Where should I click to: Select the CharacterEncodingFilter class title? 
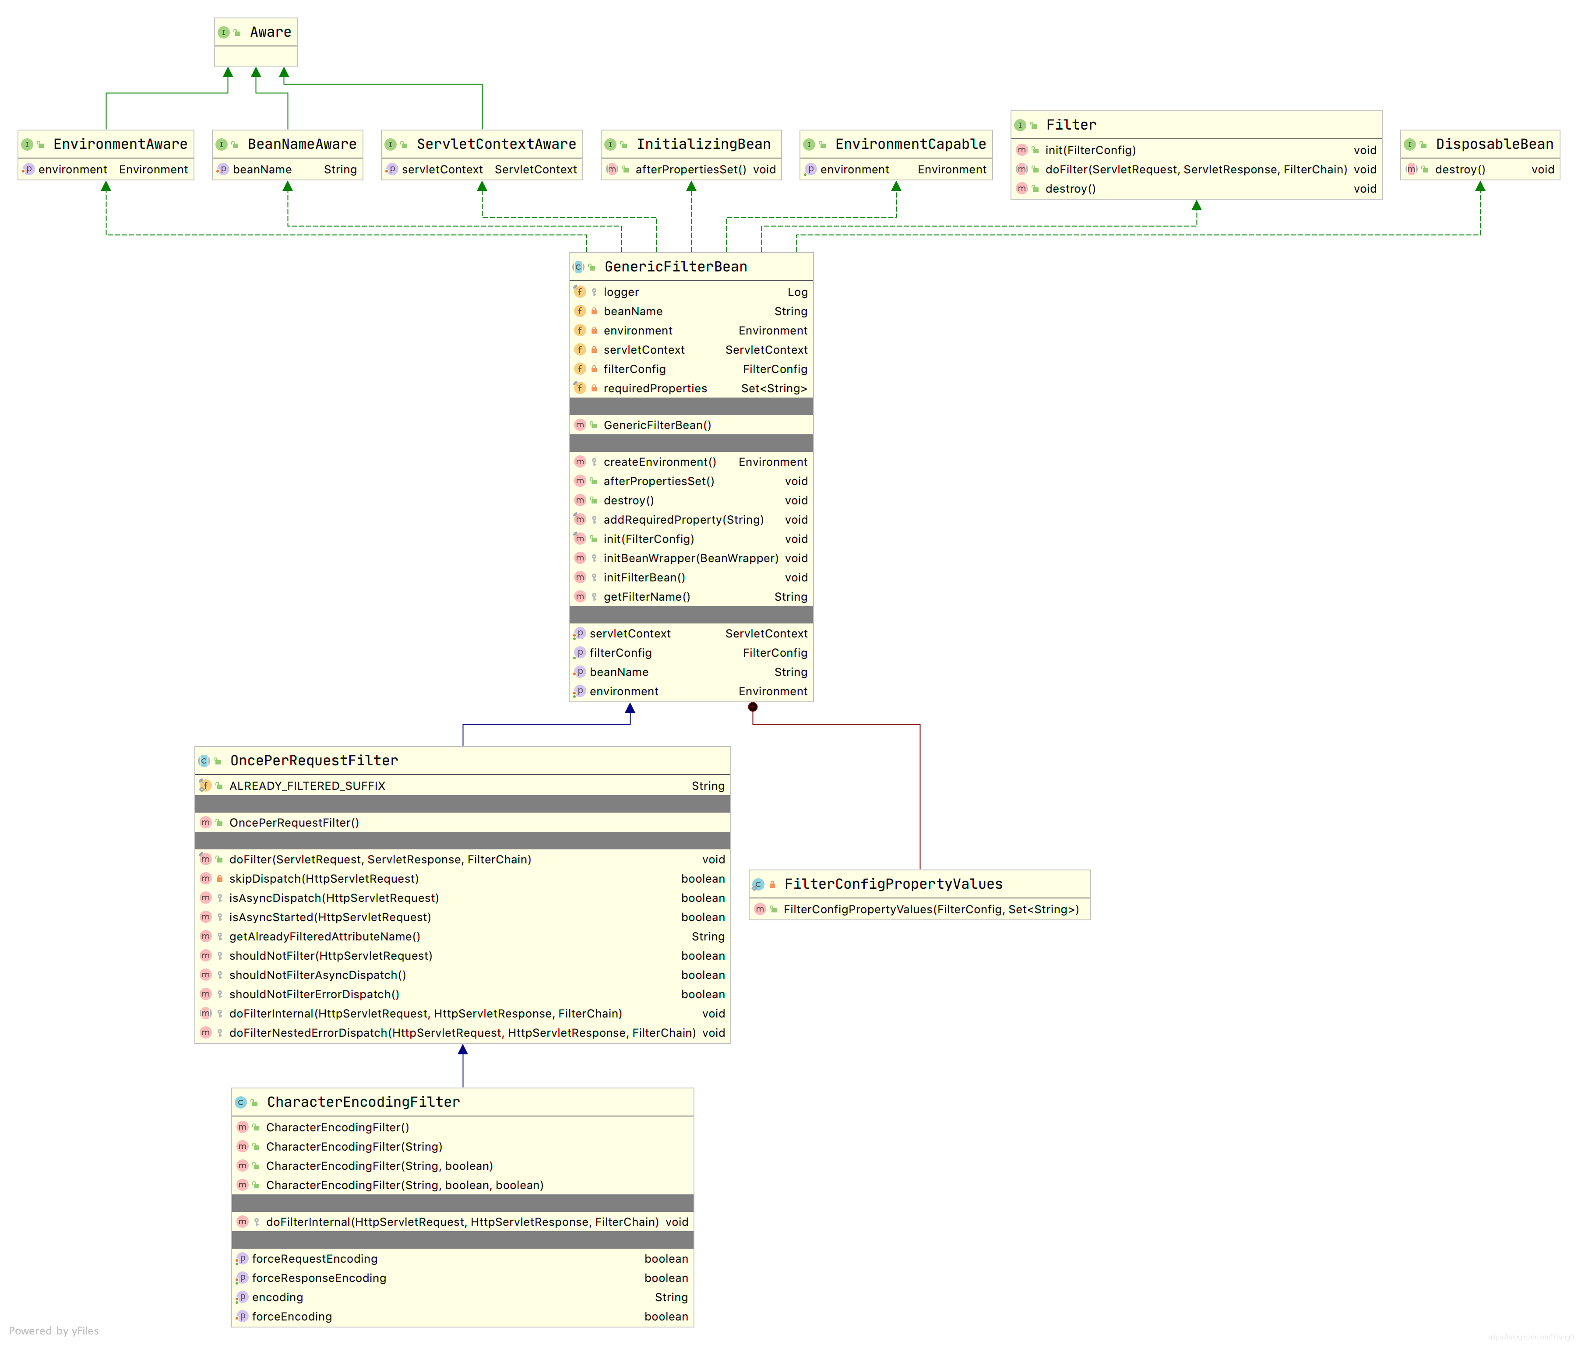click(364, 1102)
